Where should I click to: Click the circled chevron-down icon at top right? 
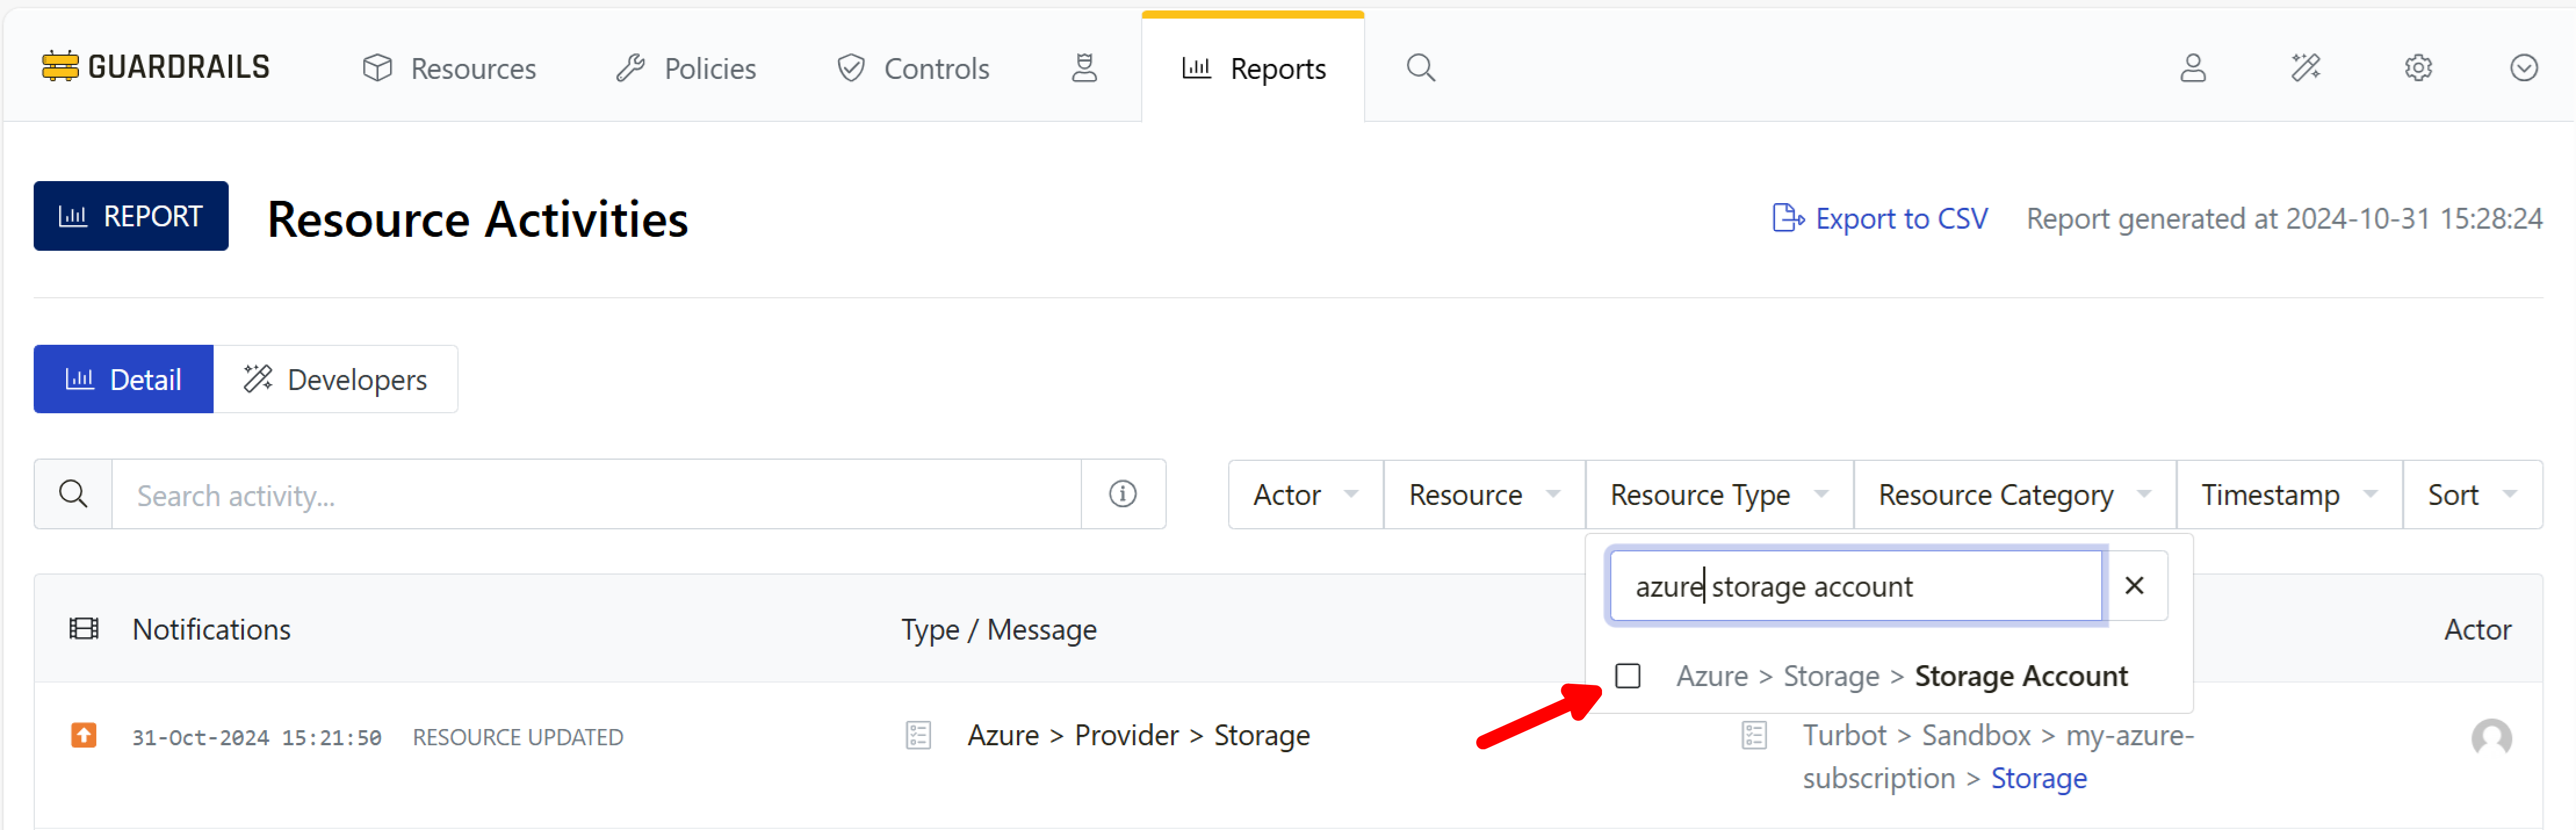click(2523, 68)
